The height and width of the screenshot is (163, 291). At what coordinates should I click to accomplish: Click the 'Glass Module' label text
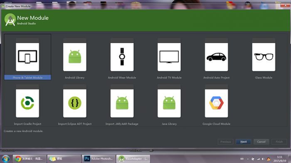(264, 78)
